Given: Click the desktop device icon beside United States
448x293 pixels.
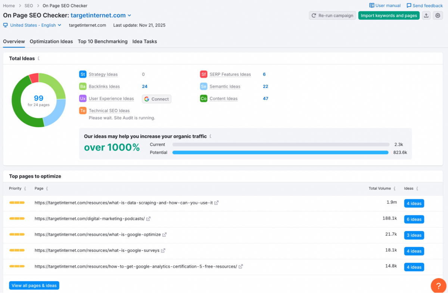Looking at the screenshot, I should pos(6,25).
